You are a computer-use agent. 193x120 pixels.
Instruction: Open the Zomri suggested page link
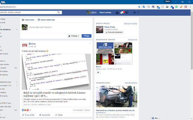tap(98, 67)
